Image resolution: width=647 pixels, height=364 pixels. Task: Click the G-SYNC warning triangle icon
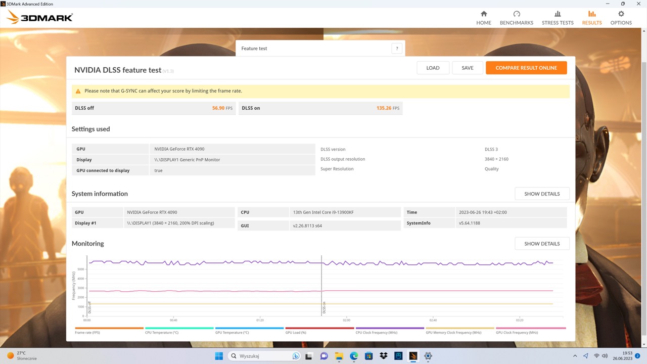point(78,92)
